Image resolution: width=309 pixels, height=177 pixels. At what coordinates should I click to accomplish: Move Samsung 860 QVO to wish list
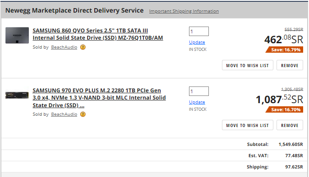(x=248, y=65)
